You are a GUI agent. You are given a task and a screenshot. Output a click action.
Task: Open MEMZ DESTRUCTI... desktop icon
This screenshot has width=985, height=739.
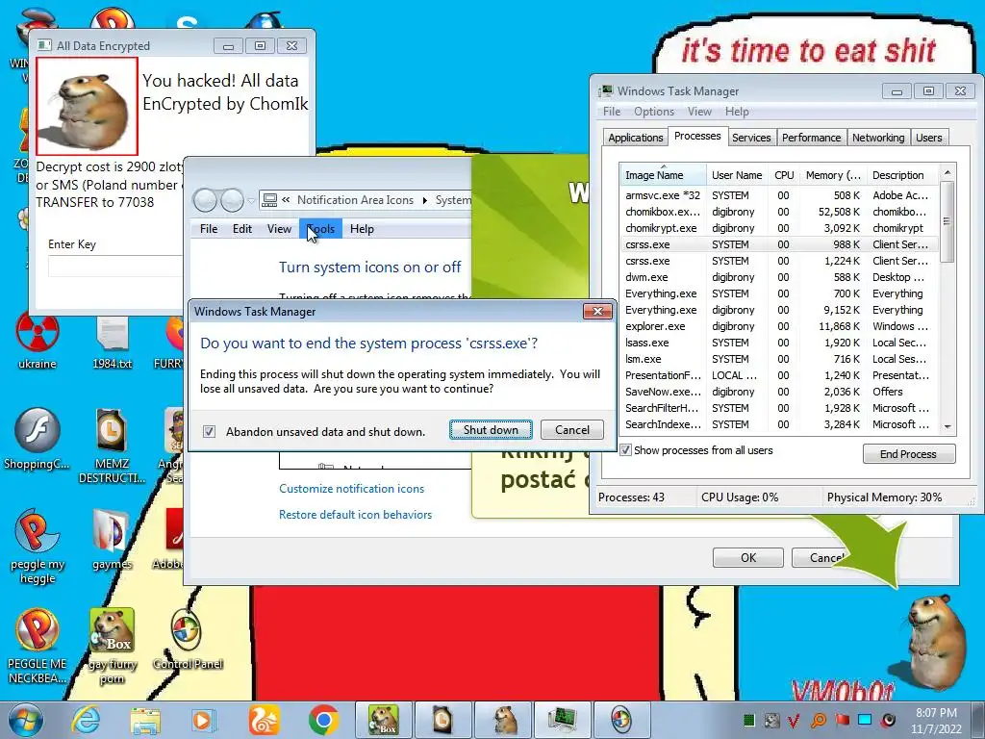tap(112, 446)
